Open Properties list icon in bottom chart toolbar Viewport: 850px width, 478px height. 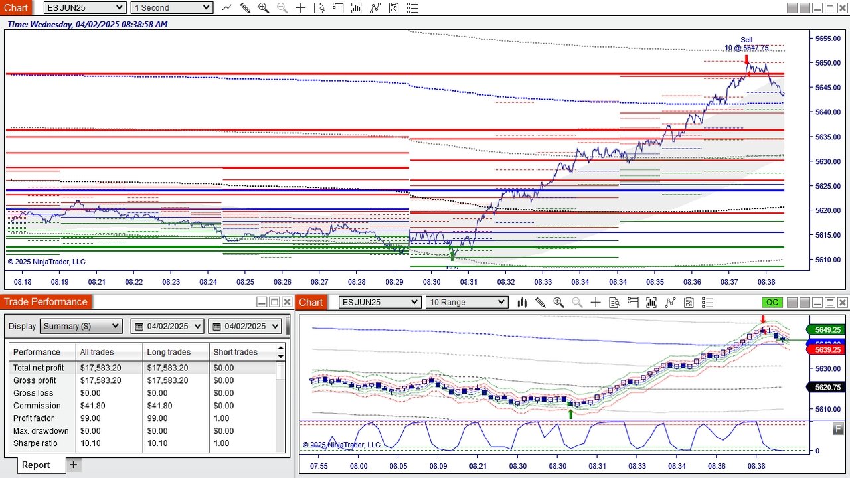tap(707, 303)
